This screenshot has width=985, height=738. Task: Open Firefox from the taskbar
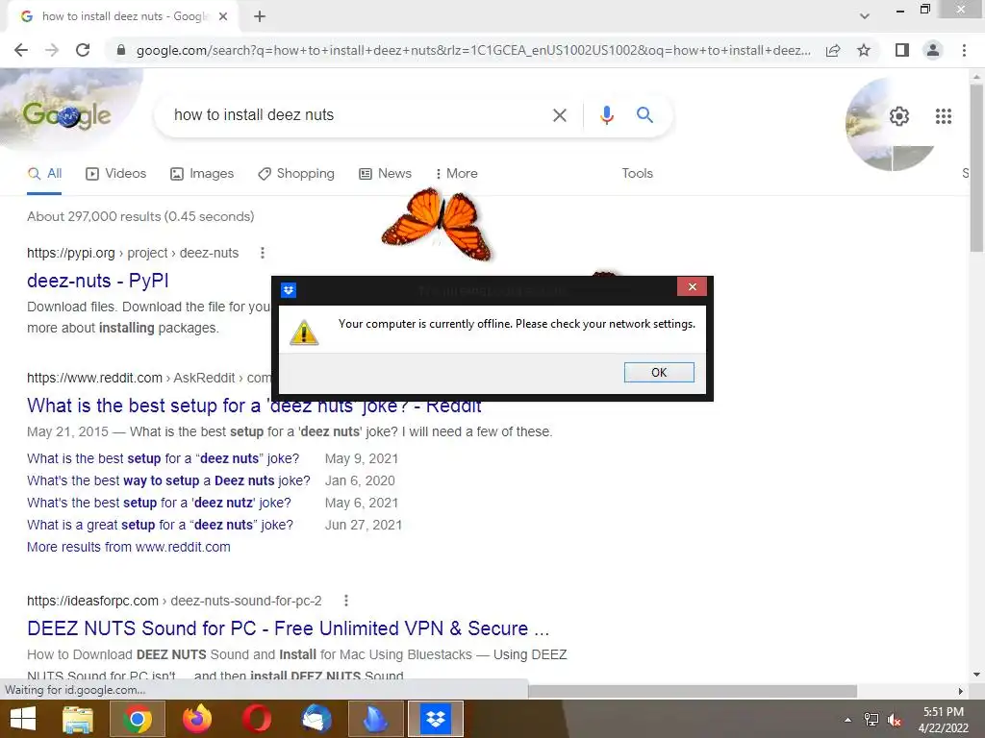click(196, 719)
